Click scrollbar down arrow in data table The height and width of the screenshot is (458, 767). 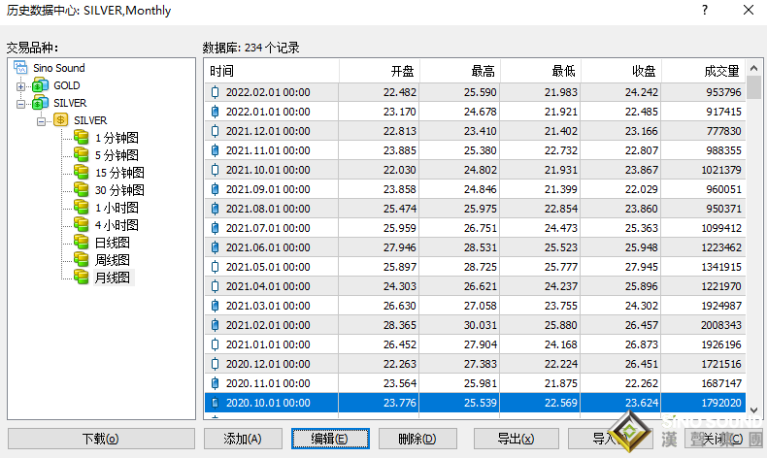tap(753, 410)
